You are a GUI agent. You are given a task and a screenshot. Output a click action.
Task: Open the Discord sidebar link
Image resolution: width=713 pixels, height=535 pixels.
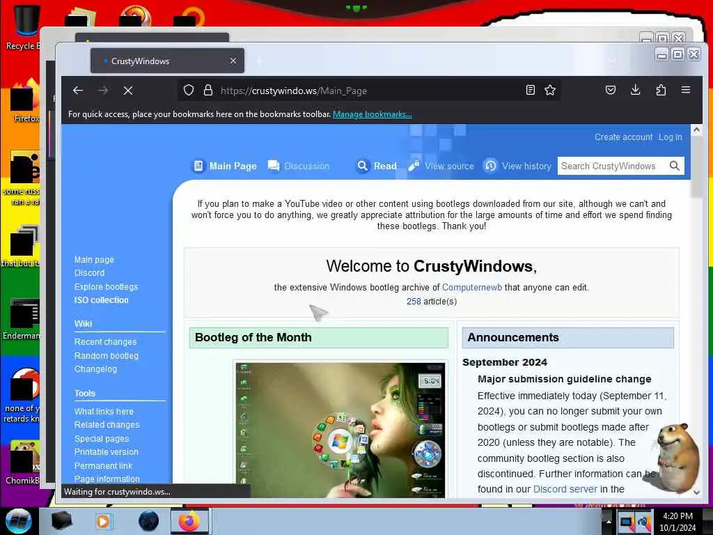point(90,273)
